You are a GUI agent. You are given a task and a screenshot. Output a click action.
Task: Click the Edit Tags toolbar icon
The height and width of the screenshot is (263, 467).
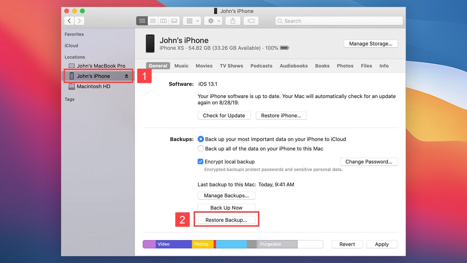tap(251, 21)
